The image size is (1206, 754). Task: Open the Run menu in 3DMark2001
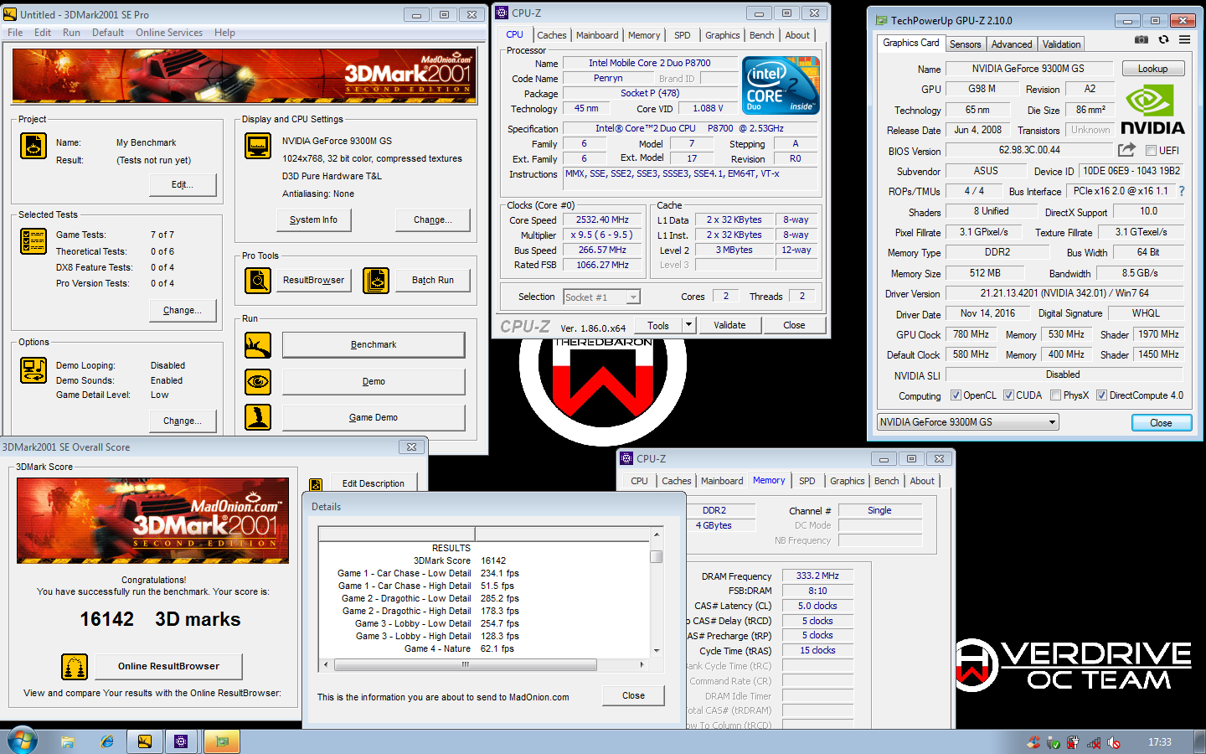pos(71,33)
